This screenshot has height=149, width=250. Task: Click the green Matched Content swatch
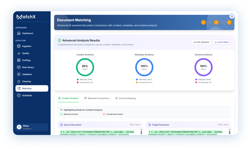pos(62,114)
